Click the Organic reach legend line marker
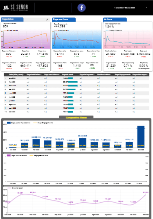 pyautogui.click(x=9, y=188)
